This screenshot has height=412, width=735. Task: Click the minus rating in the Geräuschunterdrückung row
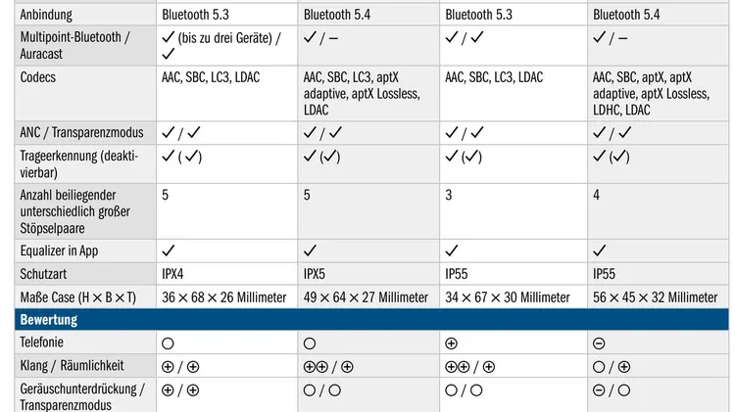(x=599, y=389)
